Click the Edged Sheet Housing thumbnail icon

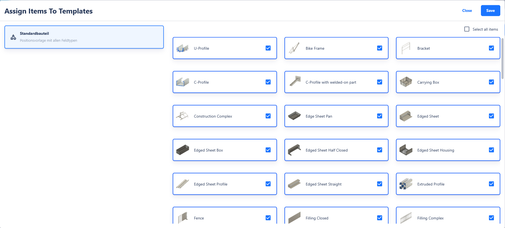pyautogui.click(x=406, y=150)
